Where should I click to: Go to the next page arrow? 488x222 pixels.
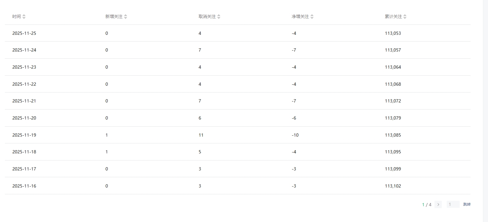[438, 204]
